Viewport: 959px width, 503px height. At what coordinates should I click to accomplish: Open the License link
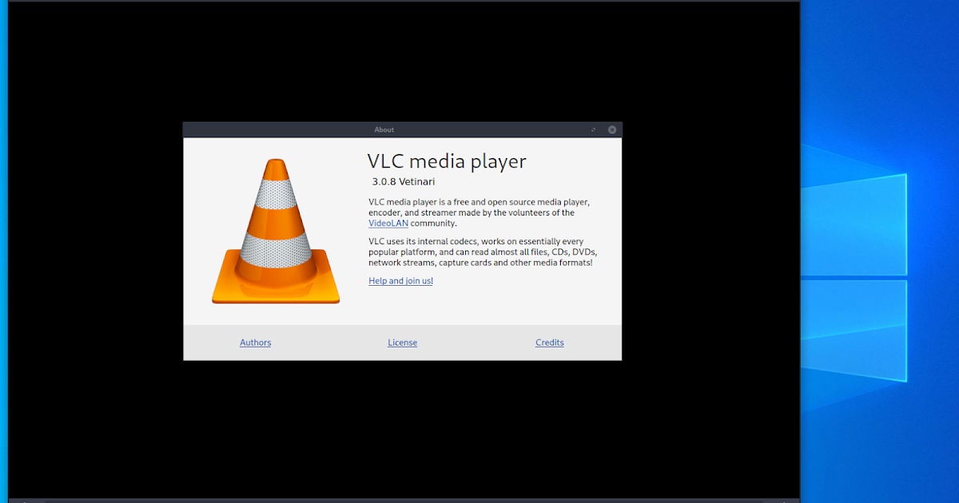tap(402, 343)
